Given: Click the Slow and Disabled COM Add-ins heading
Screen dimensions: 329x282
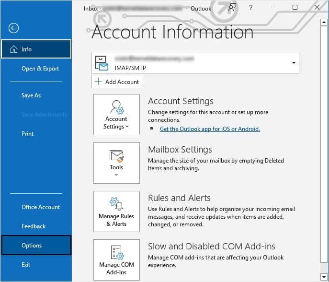Looking at the screenshot, I should 212,247.
